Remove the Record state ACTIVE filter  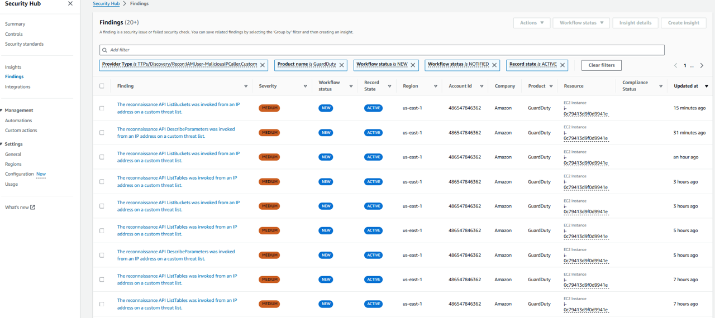pos(563,65)
